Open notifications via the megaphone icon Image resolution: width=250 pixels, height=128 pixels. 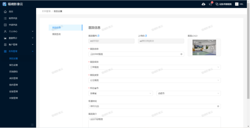211,4
